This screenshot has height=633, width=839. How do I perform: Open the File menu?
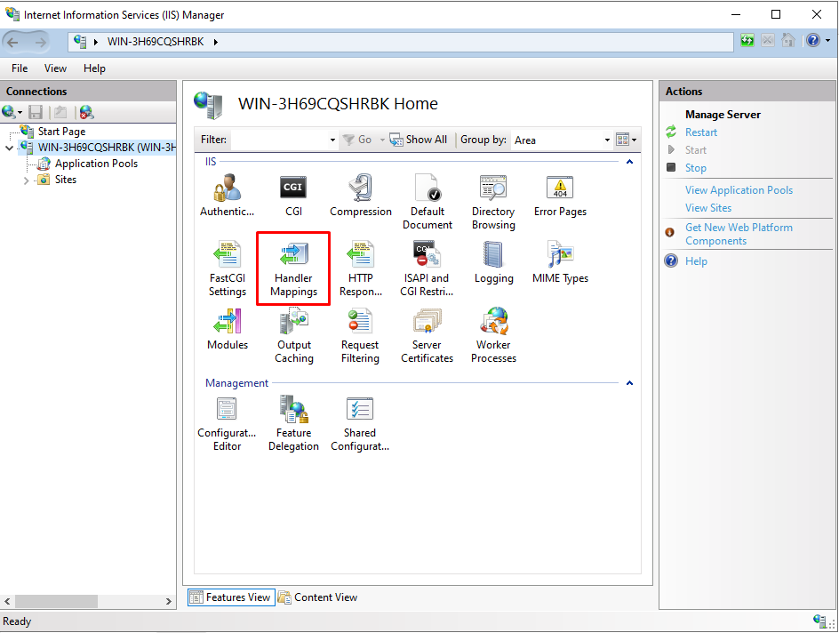(20, 68)
